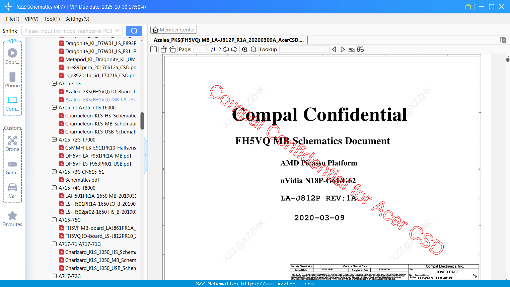
Task: Go to the previous page arrow
Action: click(x=226, y=49)
